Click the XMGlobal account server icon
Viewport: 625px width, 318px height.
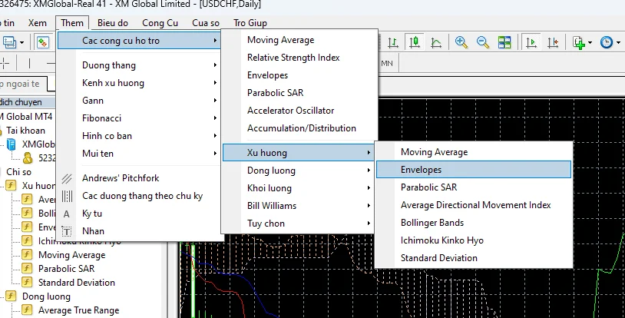pos(12,144)
